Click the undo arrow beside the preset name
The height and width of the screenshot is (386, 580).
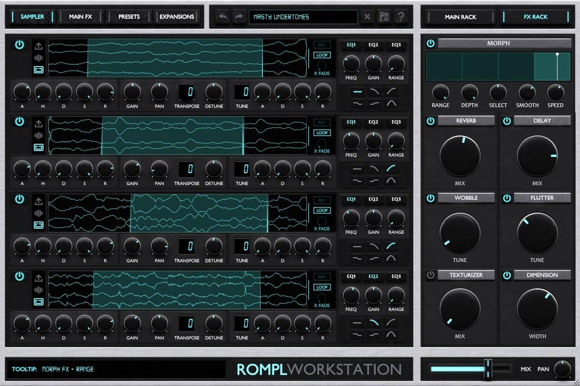click(x=223, y=17)
